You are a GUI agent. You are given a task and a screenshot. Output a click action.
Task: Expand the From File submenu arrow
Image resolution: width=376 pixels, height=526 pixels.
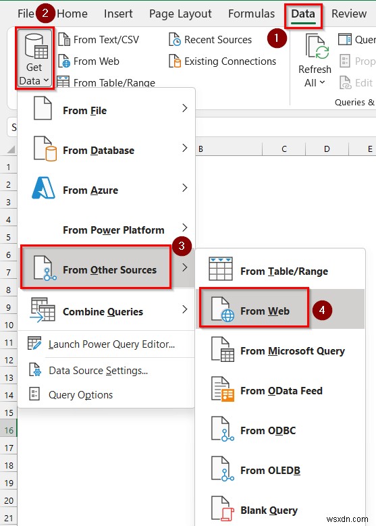point(185,108)
